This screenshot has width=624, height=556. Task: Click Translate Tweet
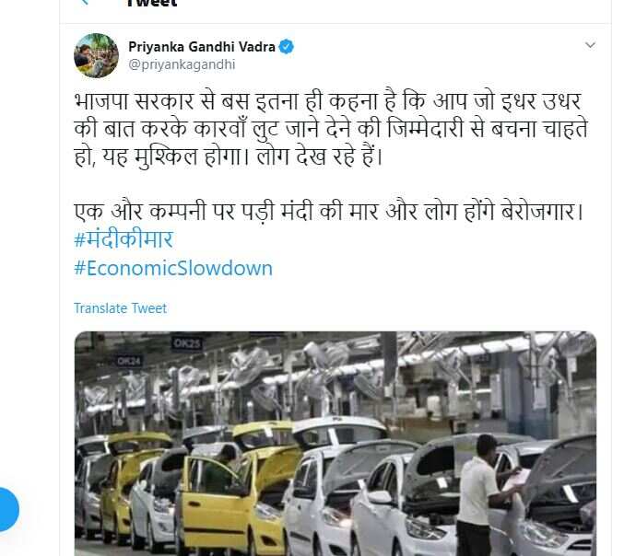coord(120,308)
